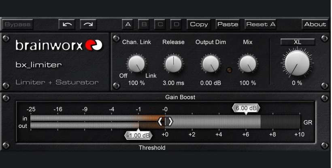The width and height of the screenshot is (332, 168).
Task: Click Reset A button
Action: point(261,24)
